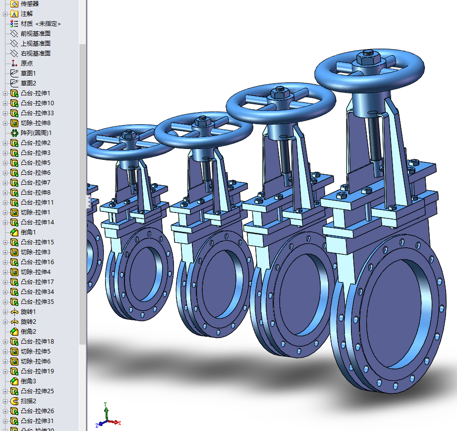The height and width of the screenshot is (431, 457).
Task: Select the 凸台-拉伸15 feature label
Action: point(37,242)
